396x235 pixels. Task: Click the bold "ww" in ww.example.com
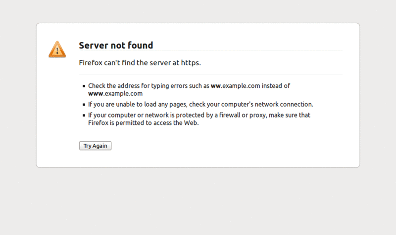pos(215,86)
